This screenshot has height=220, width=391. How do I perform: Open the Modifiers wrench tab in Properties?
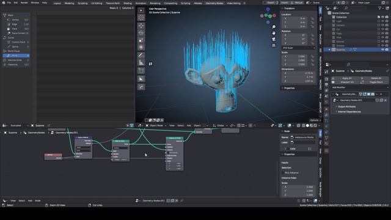click(326, 115)
